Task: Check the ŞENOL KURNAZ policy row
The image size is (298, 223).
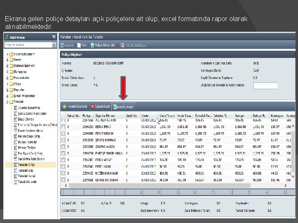Action: tap(63, 140)
